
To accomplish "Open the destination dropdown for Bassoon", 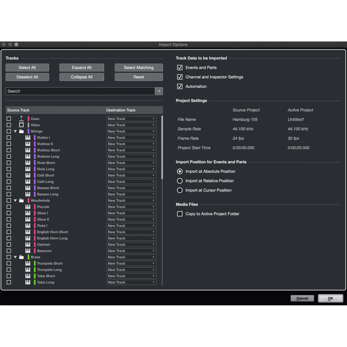I will (x=131, y=251).
